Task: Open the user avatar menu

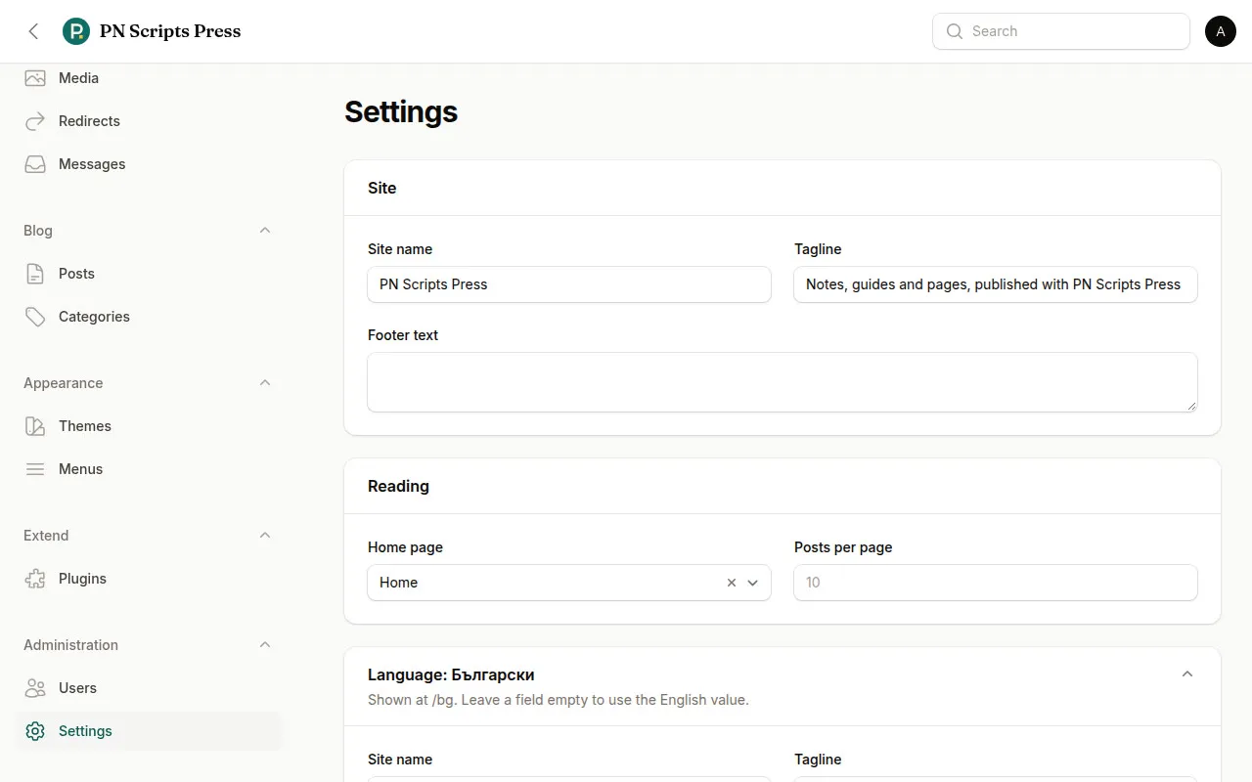Action: pos(1221,31)
